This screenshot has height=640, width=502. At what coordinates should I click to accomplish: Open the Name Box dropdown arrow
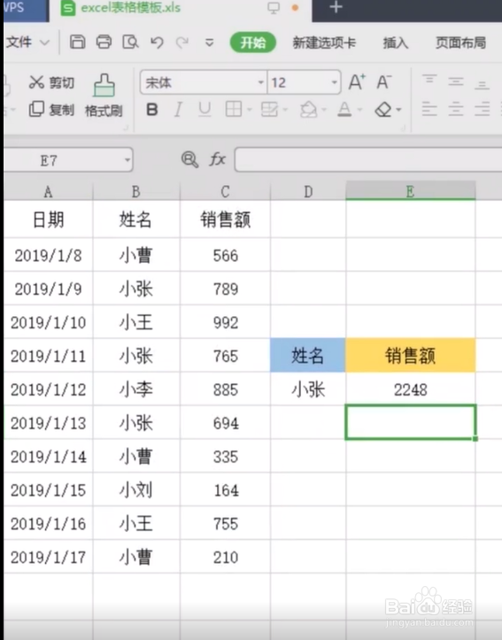[x=127, y=159]
